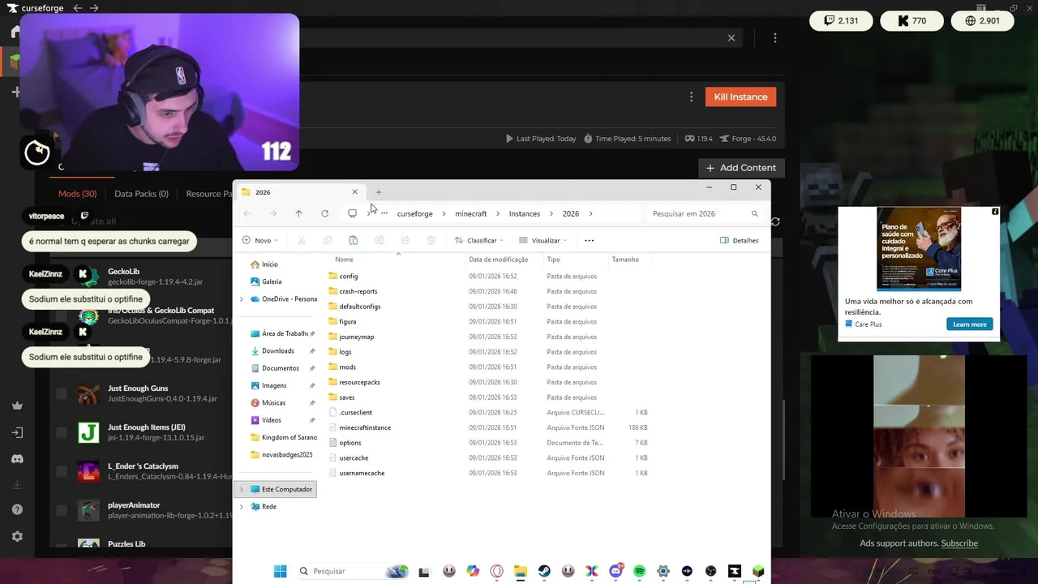Tick the checkbox beside playerAnimator mod
This screenshot has height=584, width=1038.
pyautogui.click(x=62, y=510)
